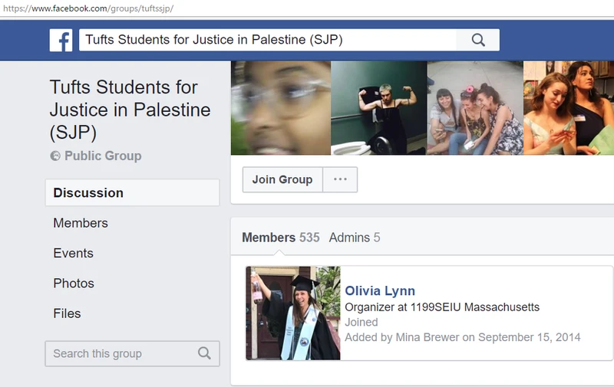Click the Public Group globe icon

click(x=55, y=156)
